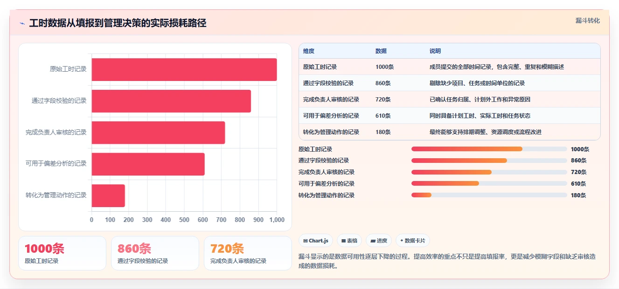Click the title 工时数据从填报到管理决策的实际损耗路径
The image size is (619, 289).
click(x=118, y=23)
